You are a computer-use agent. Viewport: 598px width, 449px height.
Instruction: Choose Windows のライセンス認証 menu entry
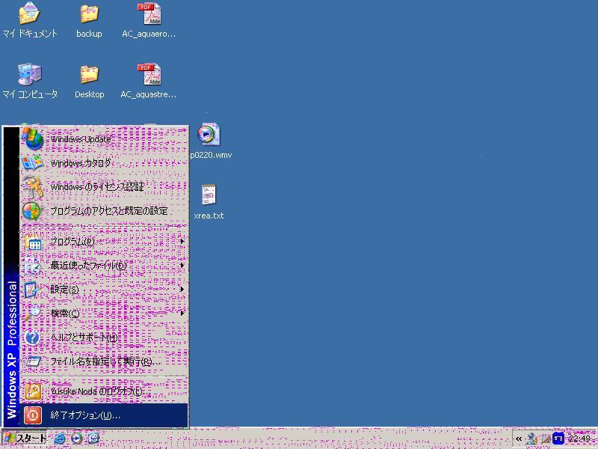tap(104, 186)
